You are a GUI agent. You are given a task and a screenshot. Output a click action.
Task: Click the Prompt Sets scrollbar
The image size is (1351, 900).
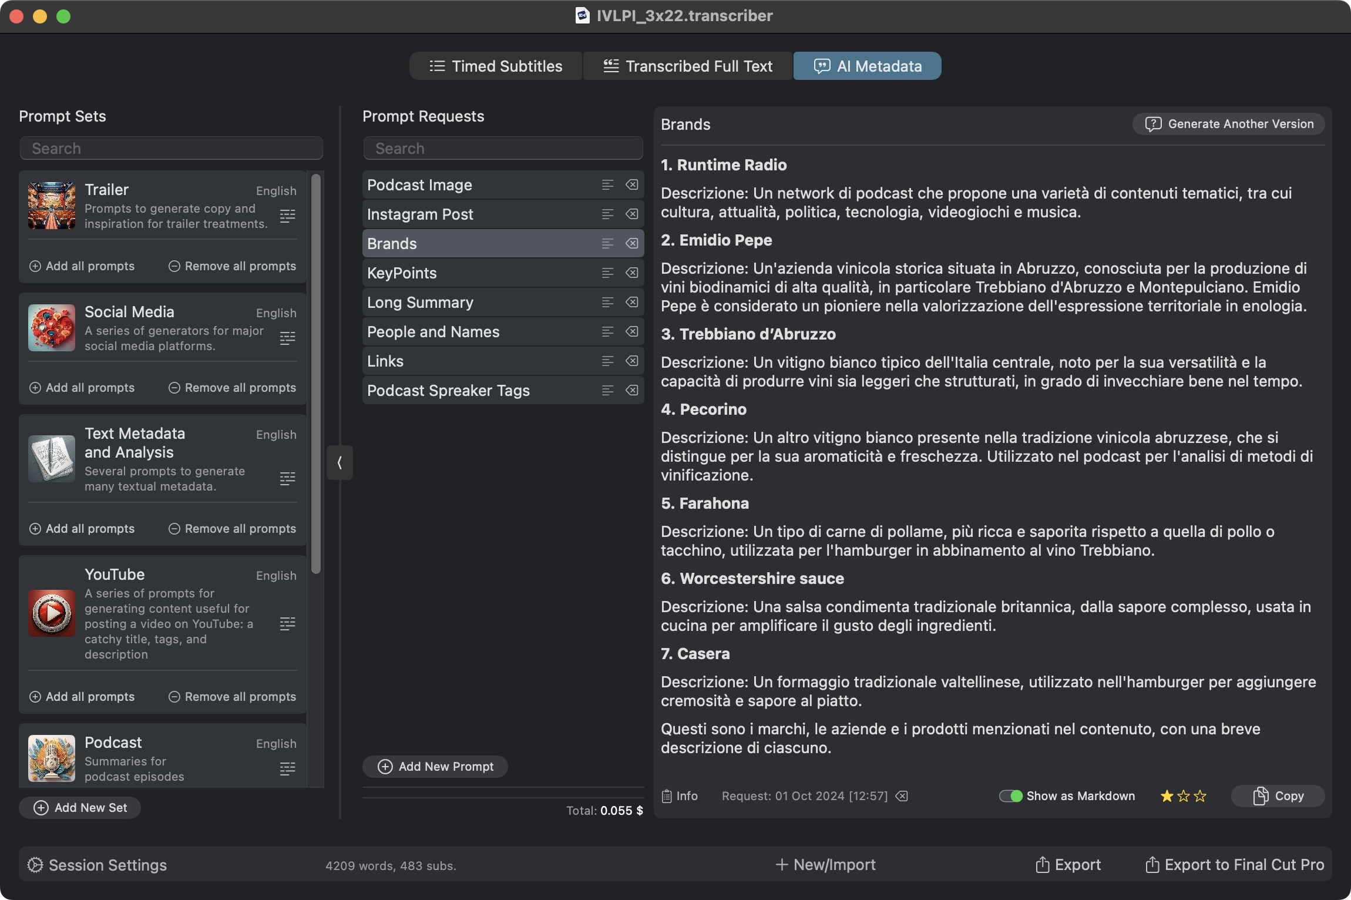coord(316,374)
